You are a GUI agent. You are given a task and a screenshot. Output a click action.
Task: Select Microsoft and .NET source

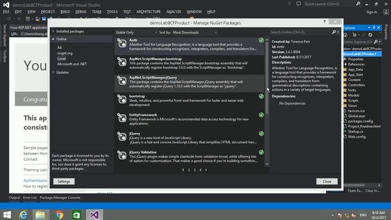pos(72,64)
